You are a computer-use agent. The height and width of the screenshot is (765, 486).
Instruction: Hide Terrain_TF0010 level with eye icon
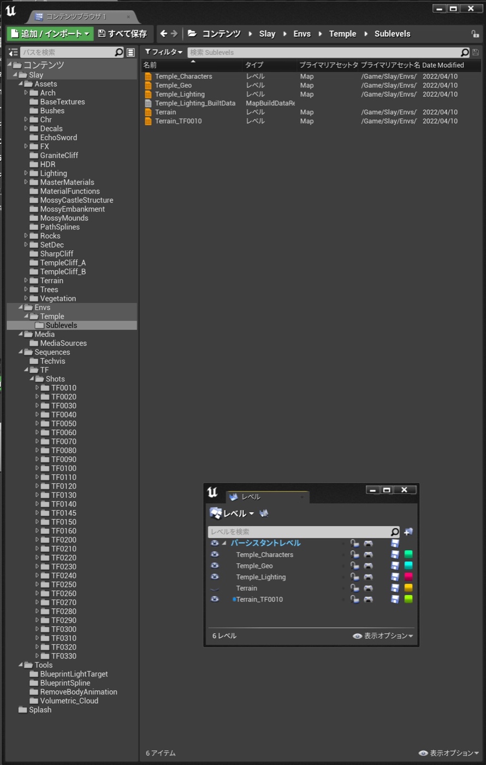[x=215, y=599]
